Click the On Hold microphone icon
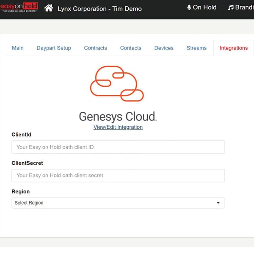 click(189, 8)
